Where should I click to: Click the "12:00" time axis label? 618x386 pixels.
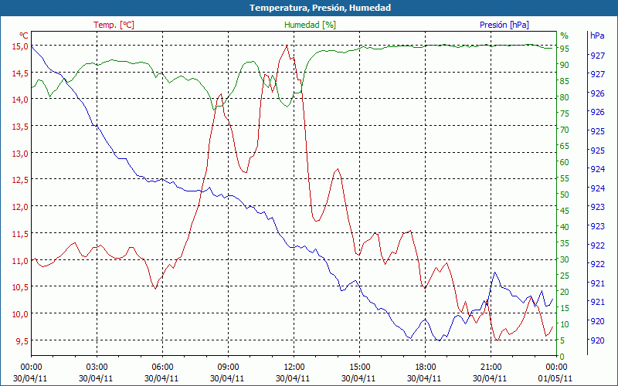point(294,367)
